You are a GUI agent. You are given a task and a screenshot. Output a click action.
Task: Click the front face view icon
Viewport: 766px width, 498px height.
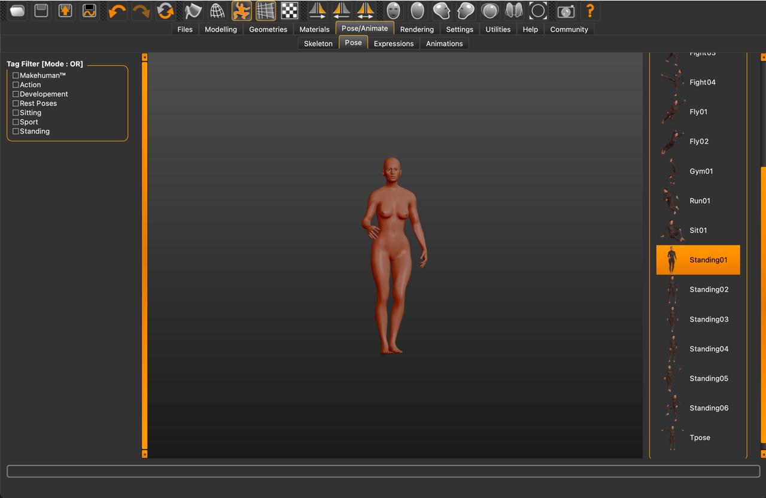pos(393,11)
